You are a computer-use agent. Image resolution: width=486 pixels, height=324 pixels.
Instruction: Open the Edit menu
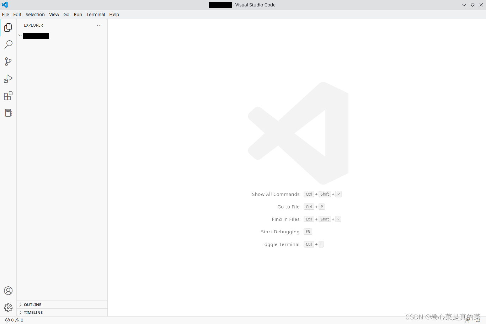[17, 15]
